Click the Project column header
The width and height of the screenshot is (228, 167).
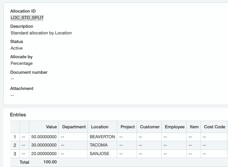[127, 127]
